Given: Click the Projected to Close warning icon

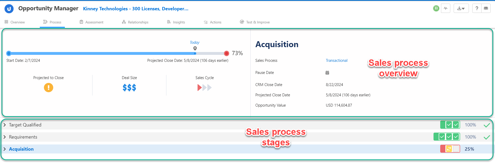Looking at the screenshot, I should pos(49,88).
